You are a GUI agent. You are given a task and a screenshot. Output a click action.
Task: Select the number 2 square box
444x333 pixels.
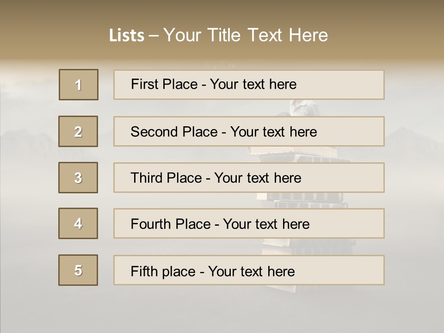(x=78, y=131)
